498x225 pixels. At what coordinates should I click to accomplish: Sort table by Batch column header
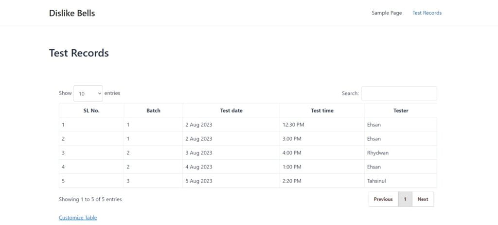[153, 111]
